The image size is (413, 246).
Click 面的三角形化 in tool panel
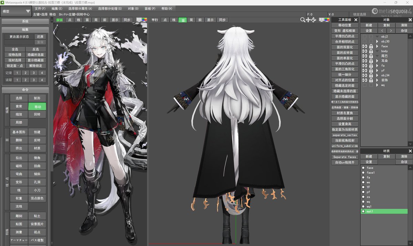click(x=345, y=69)
